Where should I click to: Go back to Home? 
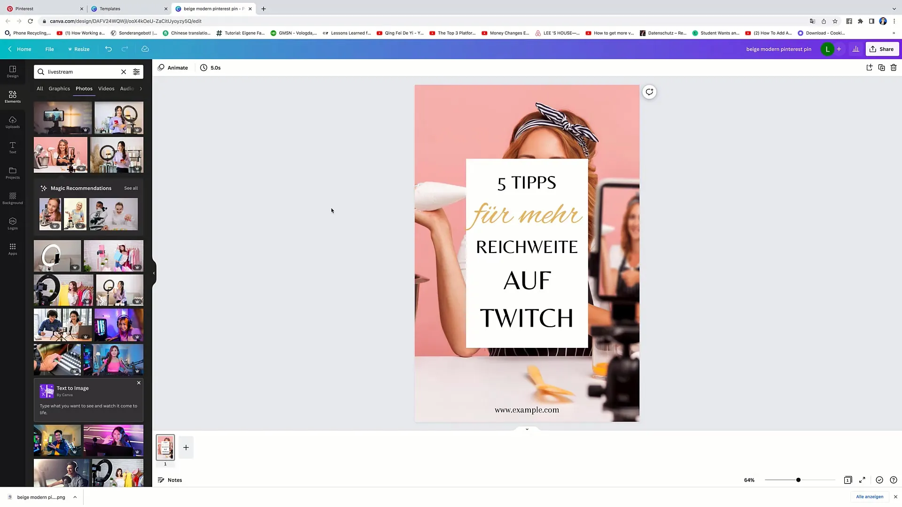click(x=20, y=49)
